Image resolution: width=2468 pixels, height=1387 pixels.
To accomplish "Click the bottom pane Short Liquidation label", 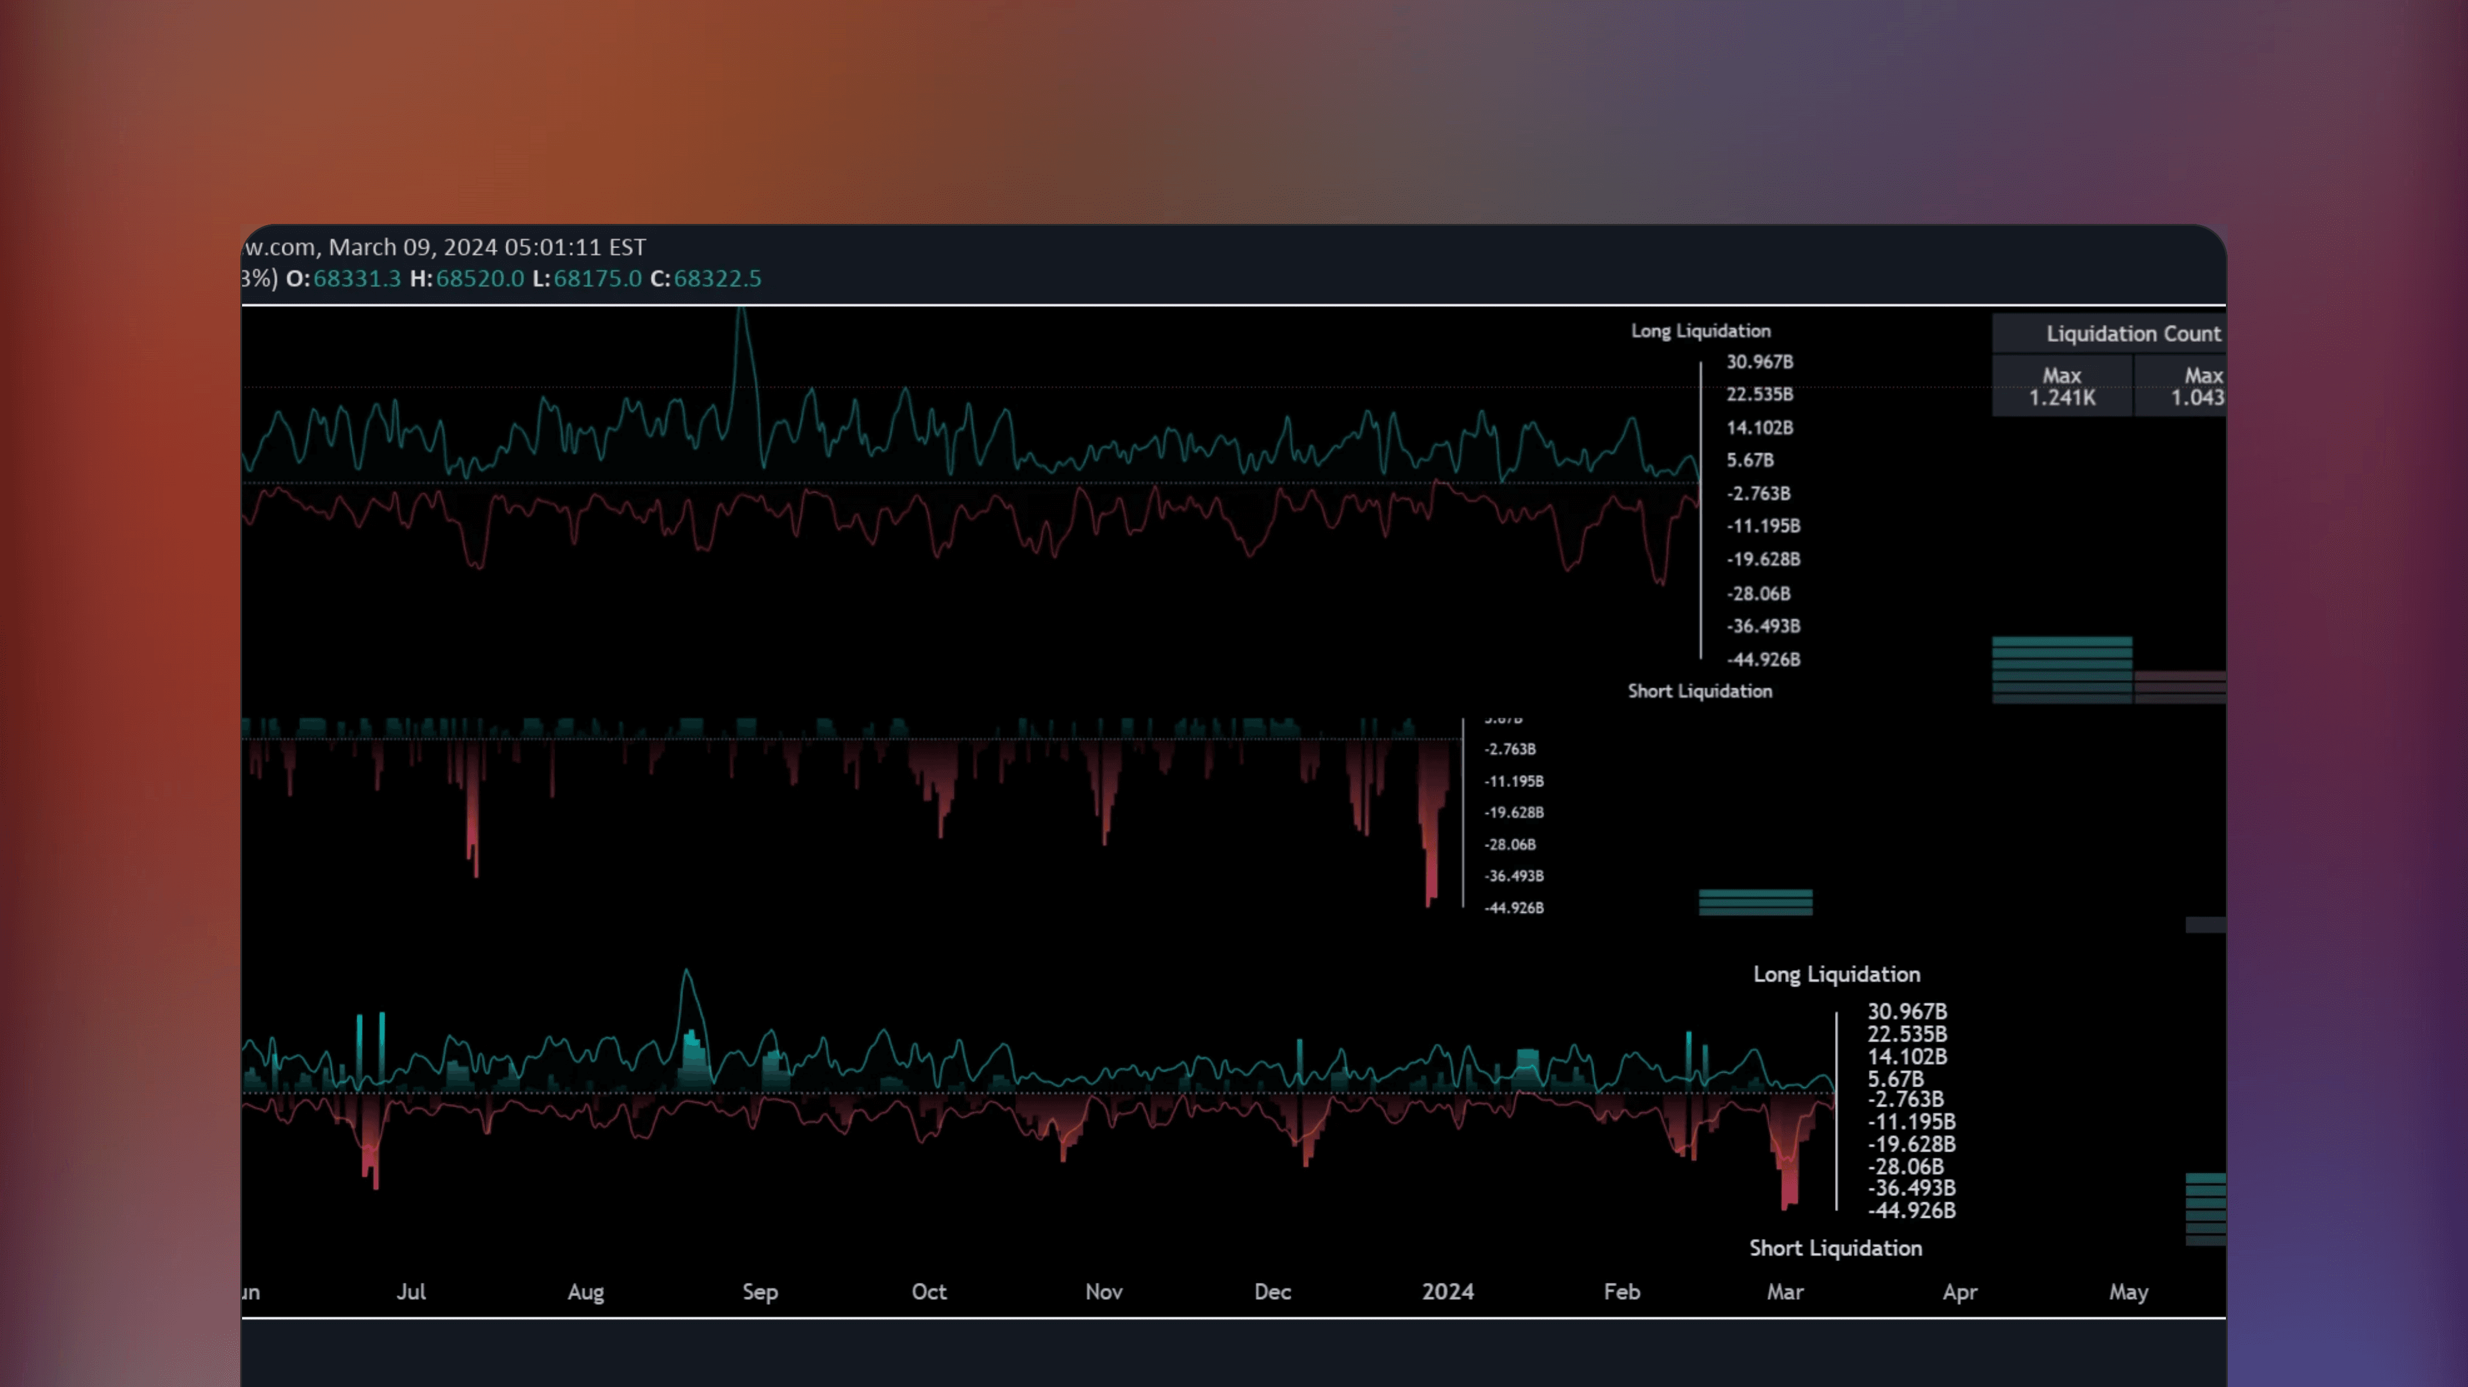I will click(1834, 1247).
